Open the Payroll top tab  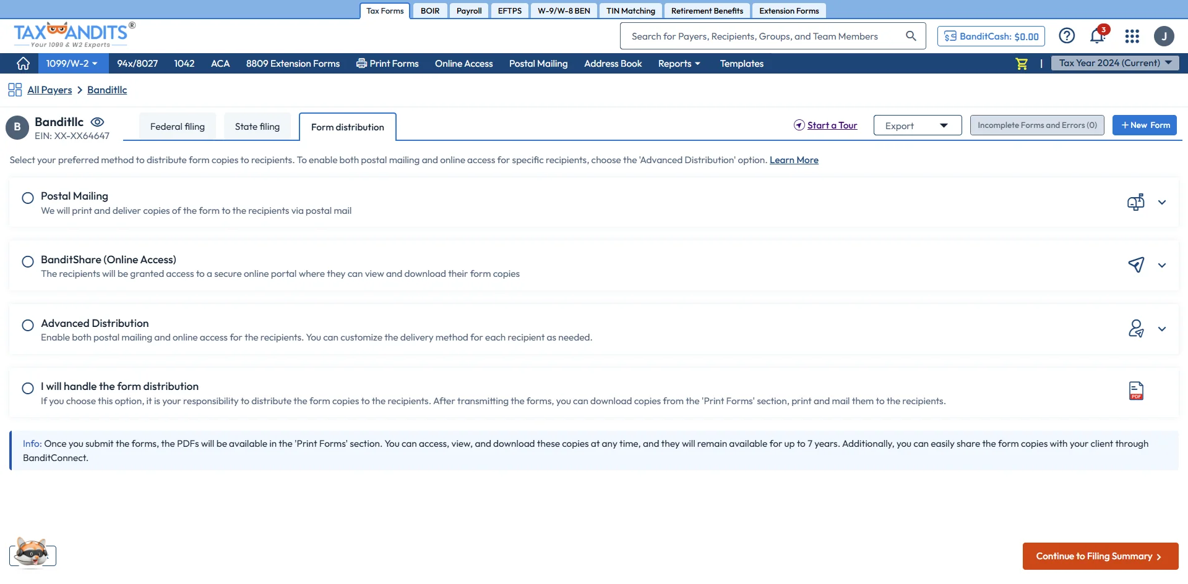click(469, 11)
